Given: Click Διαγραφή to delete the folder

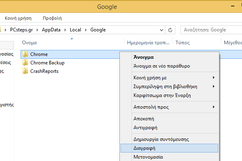Looking at the screenshot, I should click(x=169, y=148).
